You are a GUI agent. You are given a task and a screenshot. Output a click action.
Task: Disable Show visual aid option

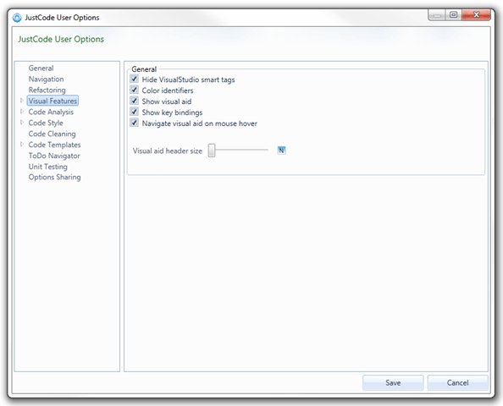(134, 101)
